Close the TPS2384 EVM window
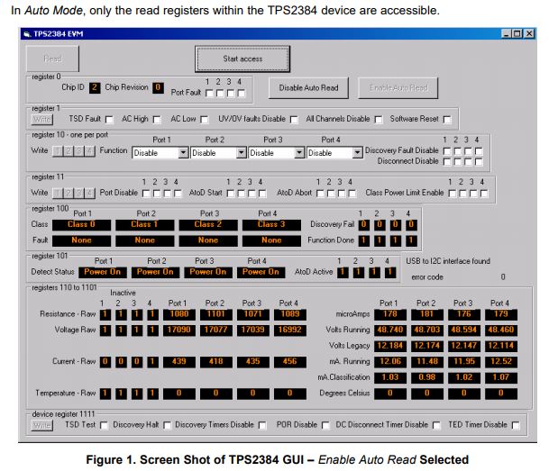 coord(529,34)
